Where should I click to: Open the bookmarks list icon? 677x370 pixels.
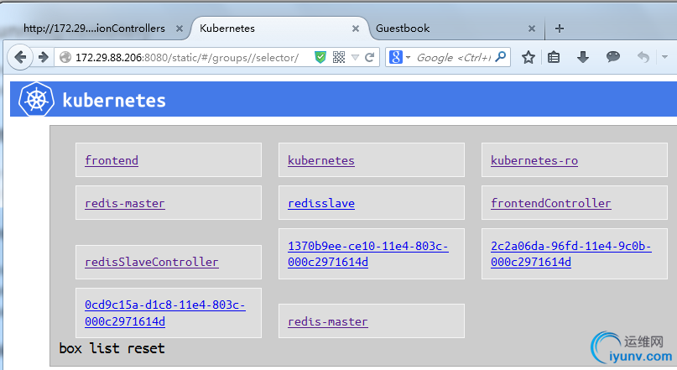(554, 57)
